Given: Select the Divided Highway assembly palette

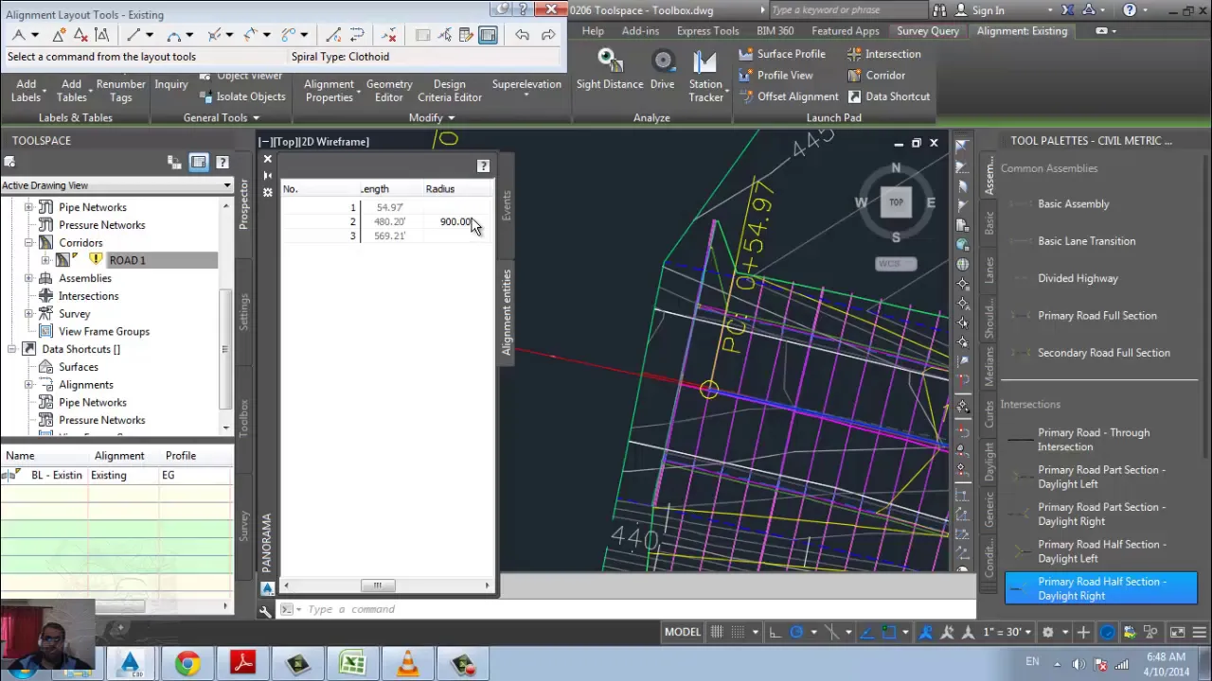Looking at the screenshot, I should 1078,278.
